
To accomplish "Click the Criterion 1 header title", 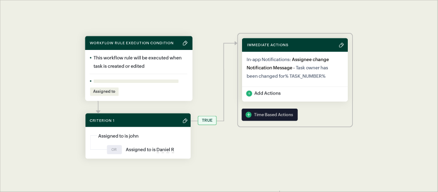I will click(x=102, y=121).
